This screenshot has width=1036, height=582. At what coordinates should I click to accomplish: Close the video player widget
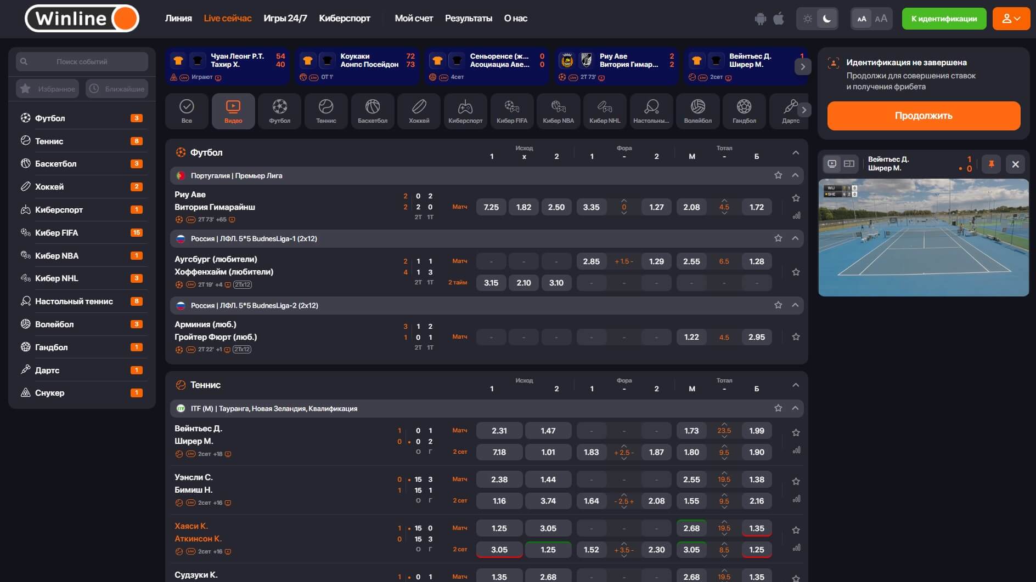[x=1015, y=164]
